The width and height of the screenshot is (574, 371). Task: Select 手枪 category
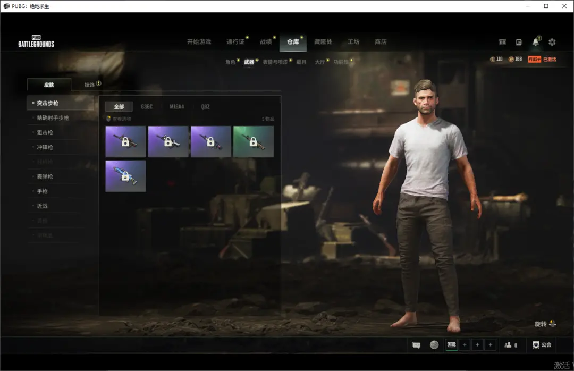point(43,191)
